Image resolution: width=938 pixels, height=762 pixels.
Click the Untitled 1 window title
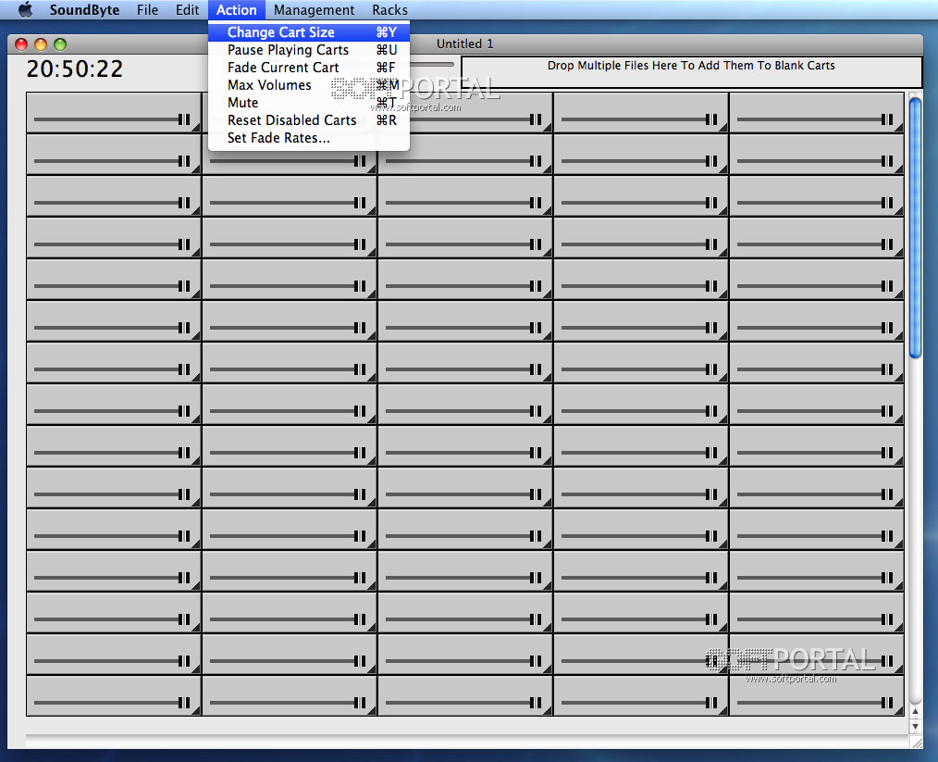(x=464, y=44)
